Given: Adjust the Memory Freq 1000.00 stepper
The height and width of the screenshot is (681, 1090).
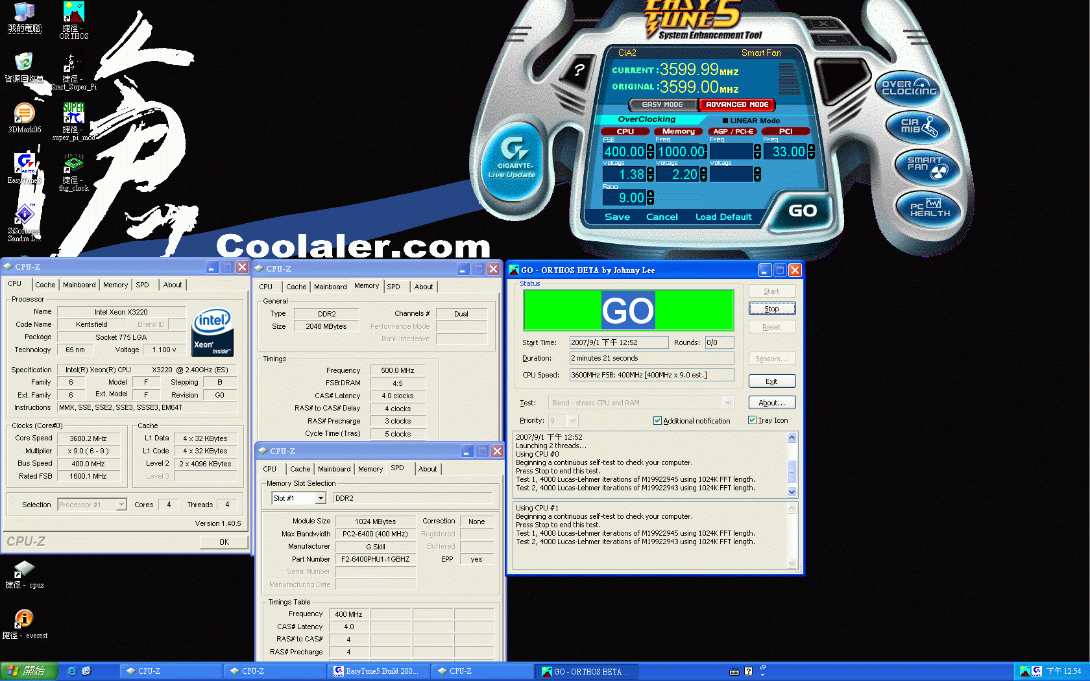Looking at the screenshot, I should pos(706,152).
